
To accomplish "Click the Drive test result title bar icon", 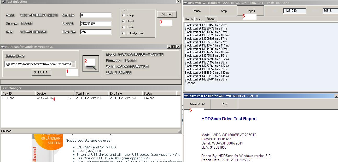I will click(x=186, y=96).
